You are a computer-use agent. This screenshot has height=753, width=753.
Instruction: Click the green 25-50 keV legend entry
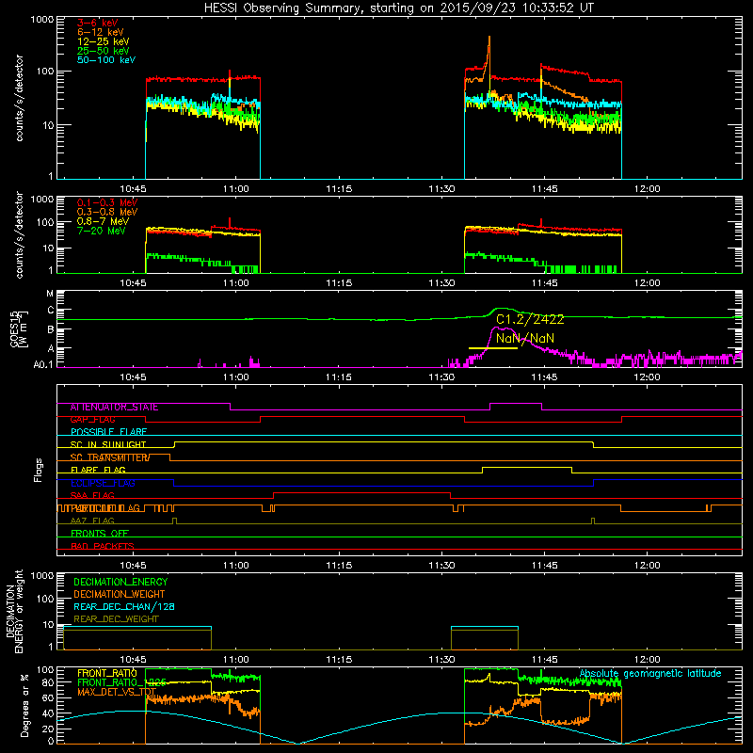point(104,51)
